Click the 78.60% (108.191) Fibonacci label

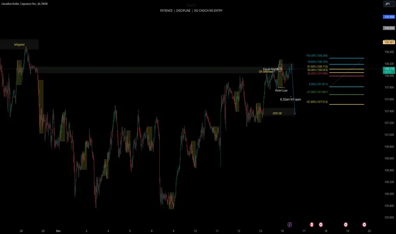[317, 62]
